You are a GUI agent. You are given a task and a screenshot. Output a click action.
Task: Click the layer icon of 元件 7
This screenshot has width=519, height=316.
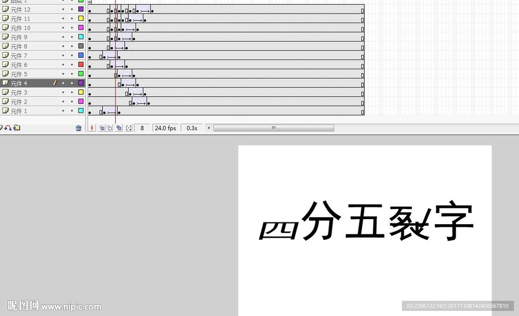click(5, 55)
